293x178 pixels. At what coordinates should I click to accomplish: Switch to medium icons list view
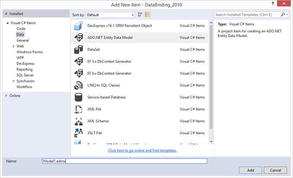(x=147, y=15)
